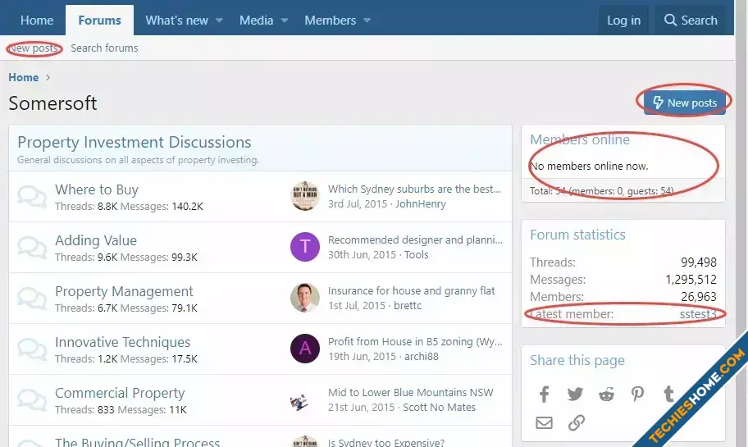
Task: Open thread Mid to Lower Blue Mountains NSW
Action: coord(410,392)
